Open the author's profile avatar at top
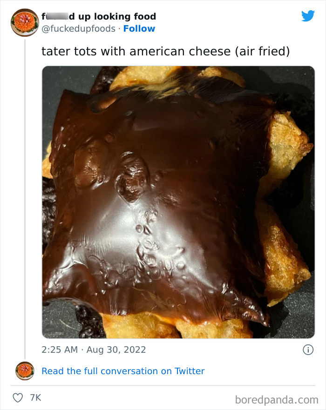 (x=24, y=22)
